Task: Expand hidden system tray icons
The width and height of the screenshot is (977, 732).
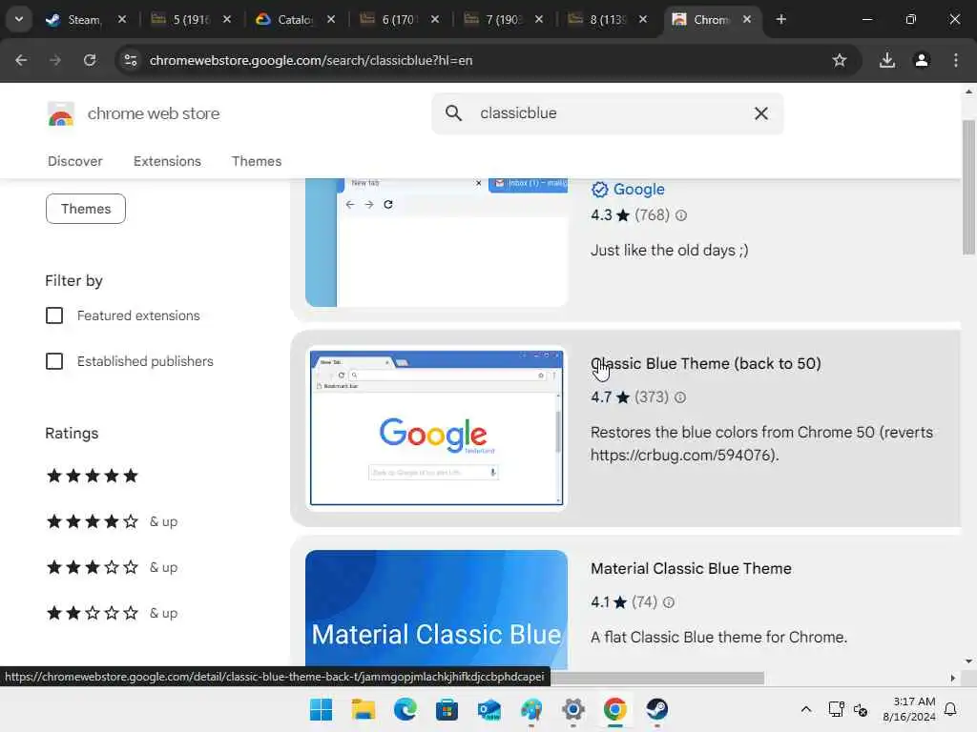Action: pyautogui.click(x=805, y=709)
